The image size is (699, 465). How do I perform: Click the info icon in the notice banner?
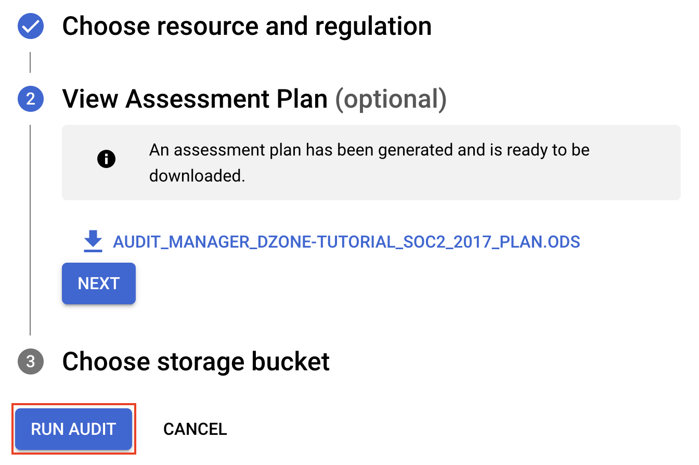[x=107, y=159]
